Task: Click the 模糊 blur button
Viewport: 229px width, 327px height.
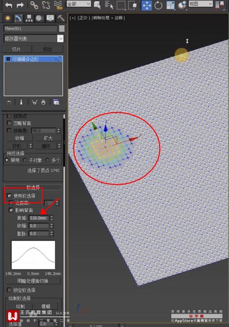Action: click(46, 306)
